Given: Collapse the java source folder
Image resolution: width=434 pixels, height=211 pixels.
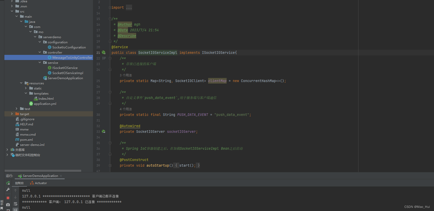Looking at the screenshot, I should coord(21,22).
